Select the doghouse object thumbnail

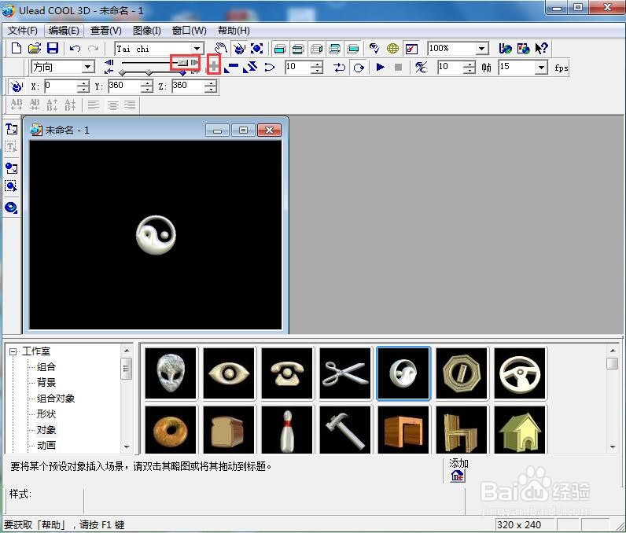coord(520,430)
